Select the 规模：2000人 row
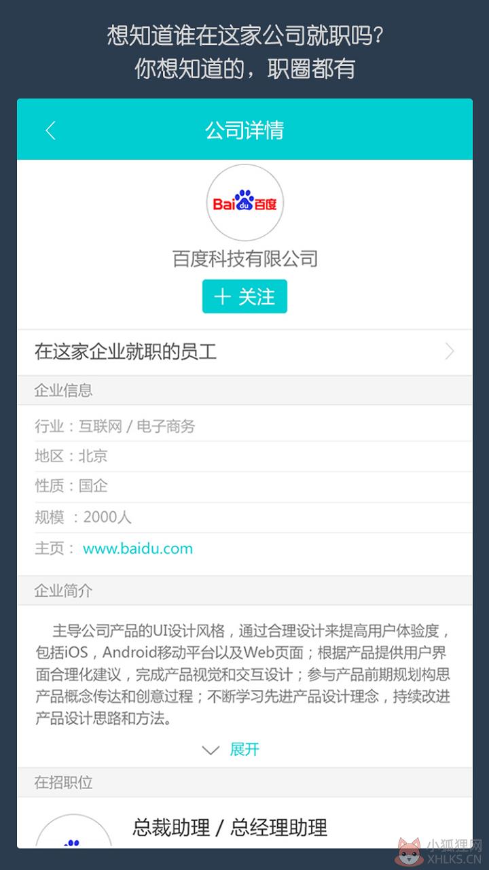The width and height of the screenshot is (489, 870). [x=244, y=517]
